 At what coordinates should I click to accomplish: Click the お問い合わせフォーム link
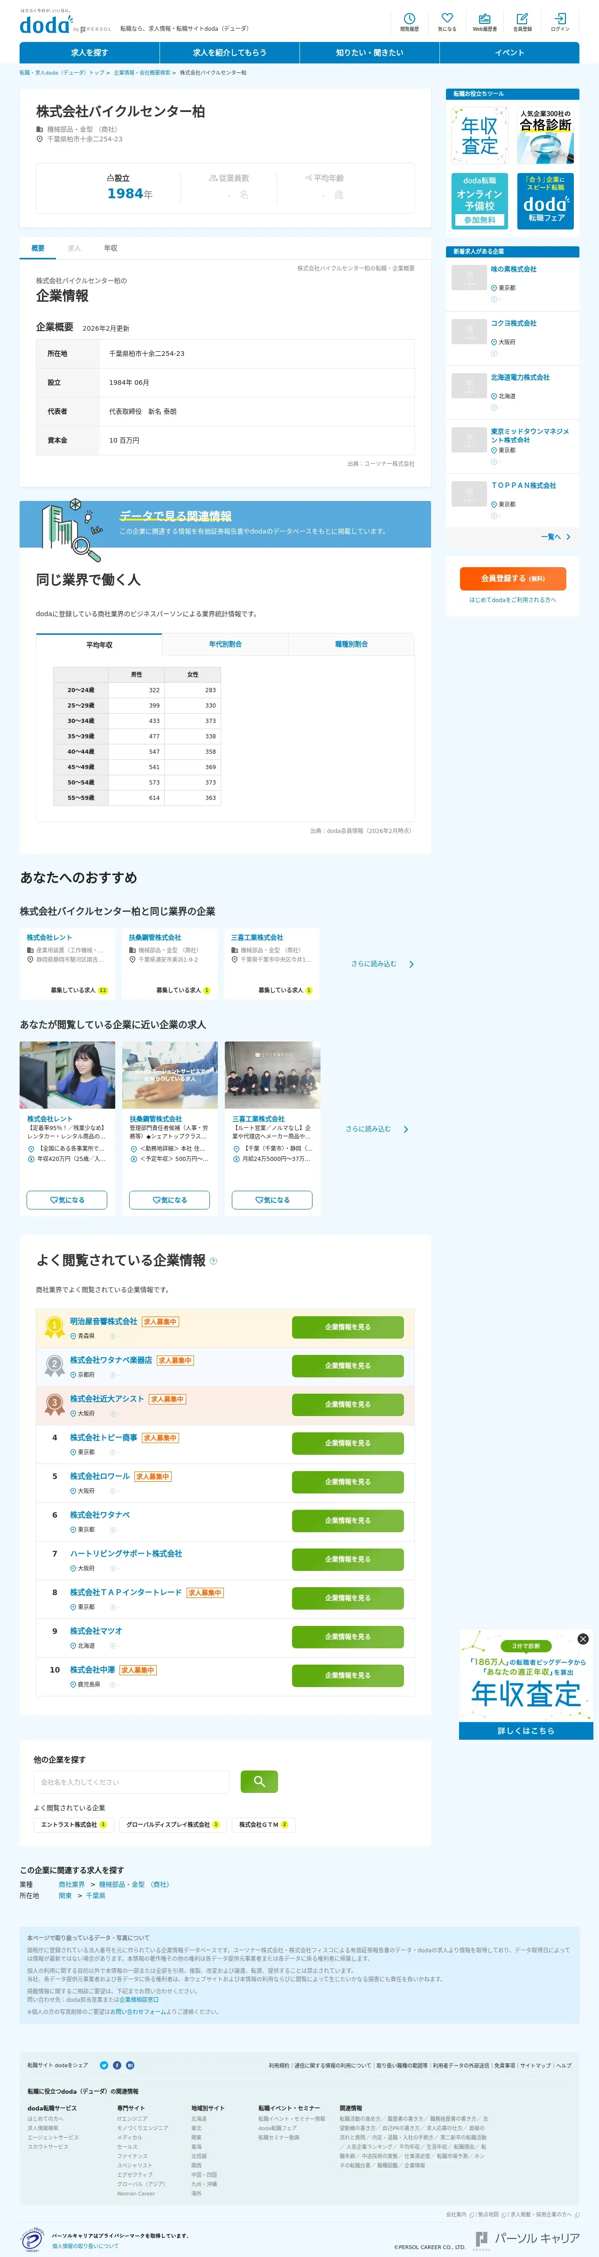click(138, 2012)
